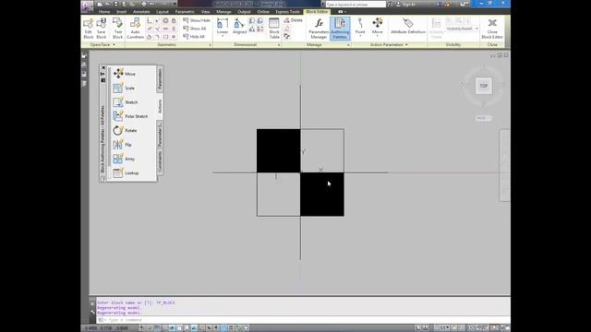Click the Save Block icon
This screenshot has height=332, width=591.
[101, 29]
